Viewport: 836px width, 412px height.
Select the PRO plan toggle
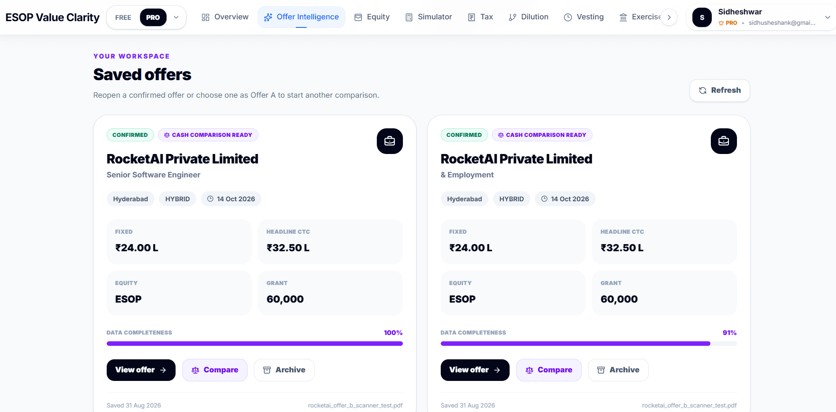pyautogui.click(x=153, y=18)
